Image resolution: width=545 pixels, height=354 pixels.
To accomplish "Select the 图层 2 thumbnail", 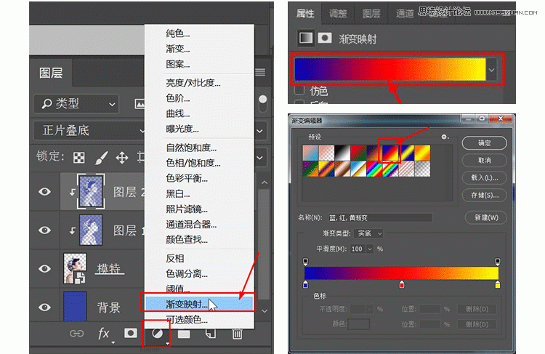I will coord(91,191).
